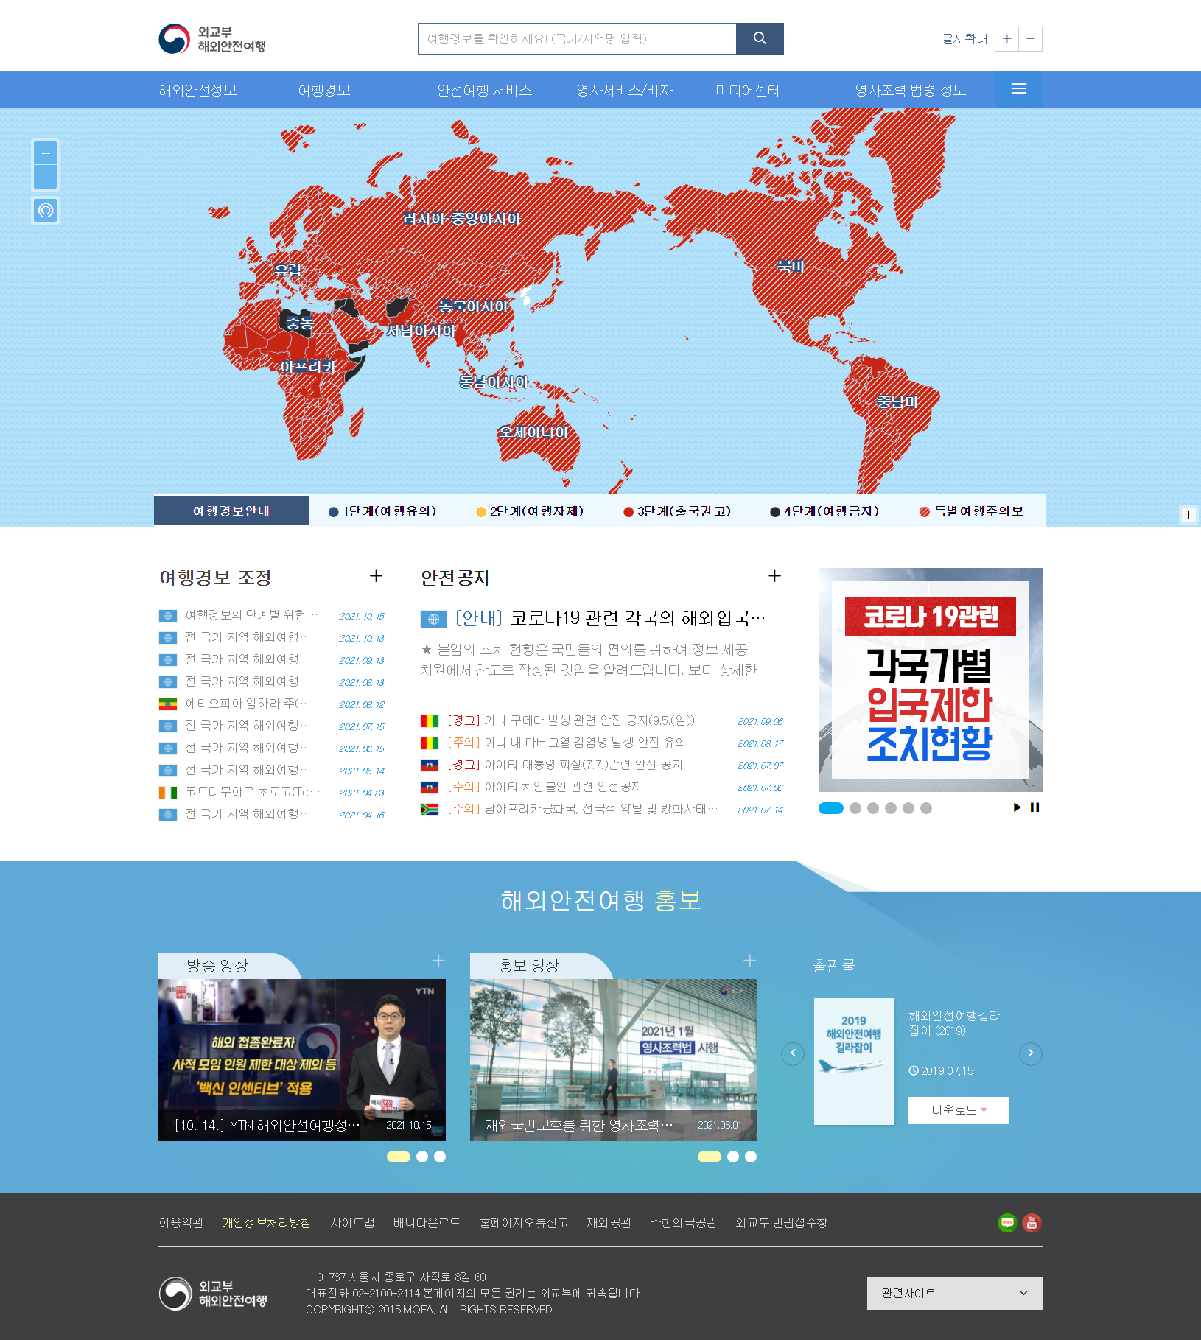Open the 영사서비스/비자 menu
Viewport: 1201px width, 1340px height.
point(625,90)
